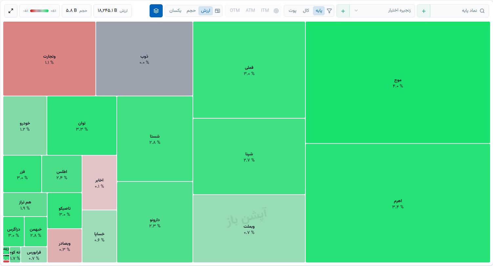Toggle the OTM filter
493x266 pixels.
(235, 10)
